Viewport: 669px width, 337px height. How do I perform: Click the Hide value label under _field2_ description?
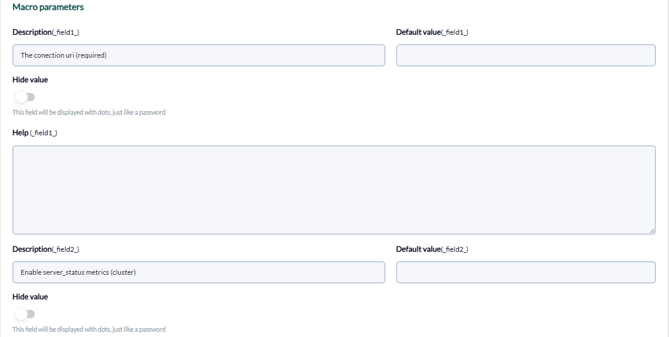[x=30, y=297]
